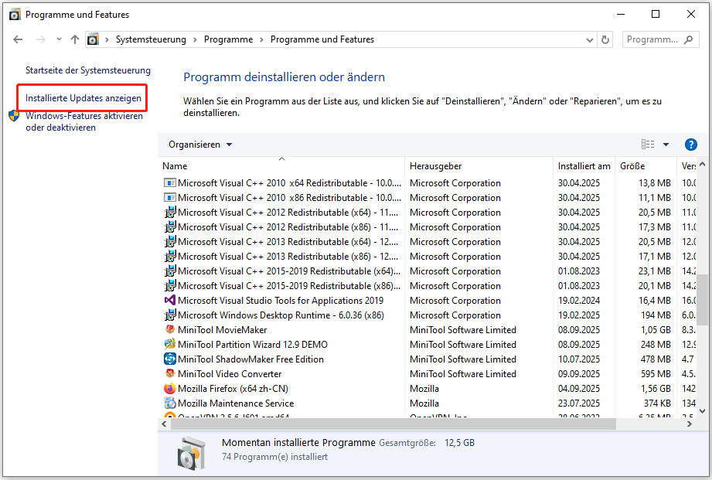The width and height of the screenshot is (712, 480).
Task: Click size 1,56 GB of Firefox
Action: pos(656,389)
